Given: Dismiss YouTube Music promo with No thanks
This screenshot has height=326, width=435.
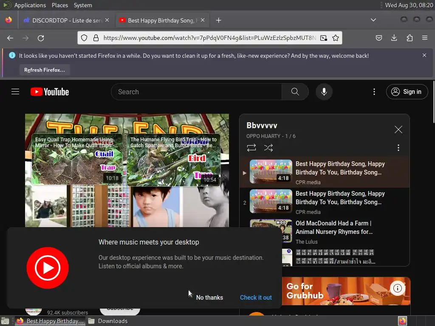Looking at the screenshot, I should 209,298.
